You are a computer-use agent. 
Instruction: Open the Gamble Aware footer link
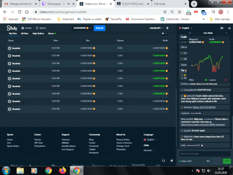point(69,146)
